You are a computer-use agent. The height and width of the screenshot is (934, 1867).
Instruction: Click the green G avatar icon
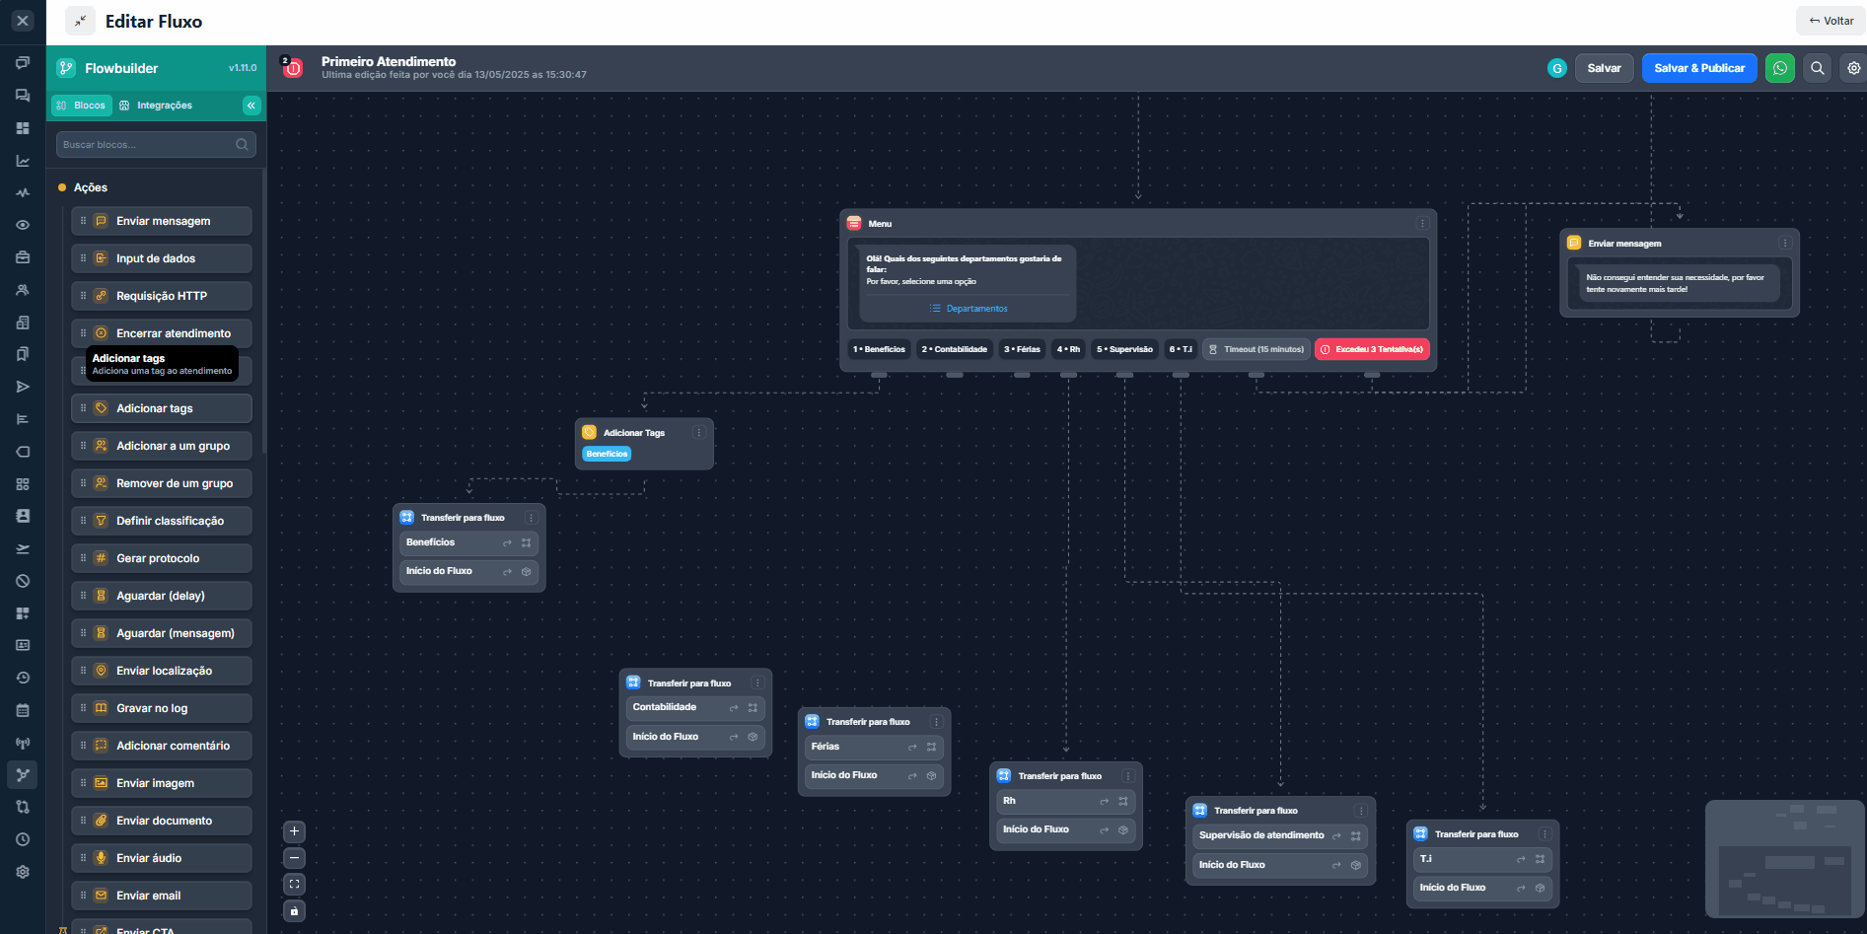[1556, 68]
